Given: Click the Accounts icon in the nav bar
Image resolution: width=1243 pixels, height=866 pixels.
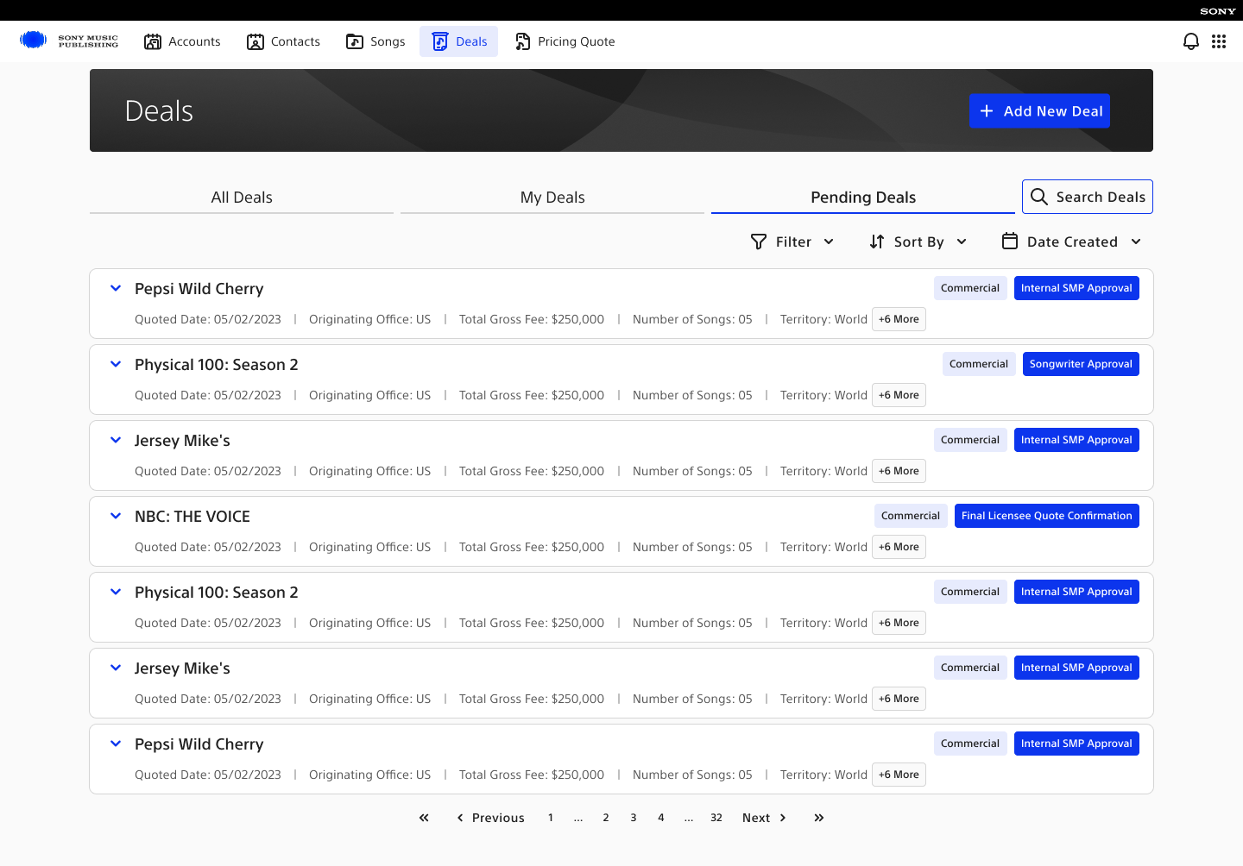Looking at the screenshot, I should [x=153, y=41].
